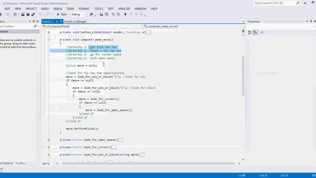Viewport: 316px width, 178px height.
Task: Expand the collapsed look_for_open_space method
Action: pos(48,139)
